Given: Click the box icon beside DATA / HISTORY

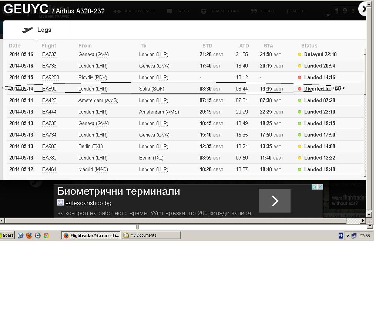Looking at the screenshot, I should (x=204, y=11).
